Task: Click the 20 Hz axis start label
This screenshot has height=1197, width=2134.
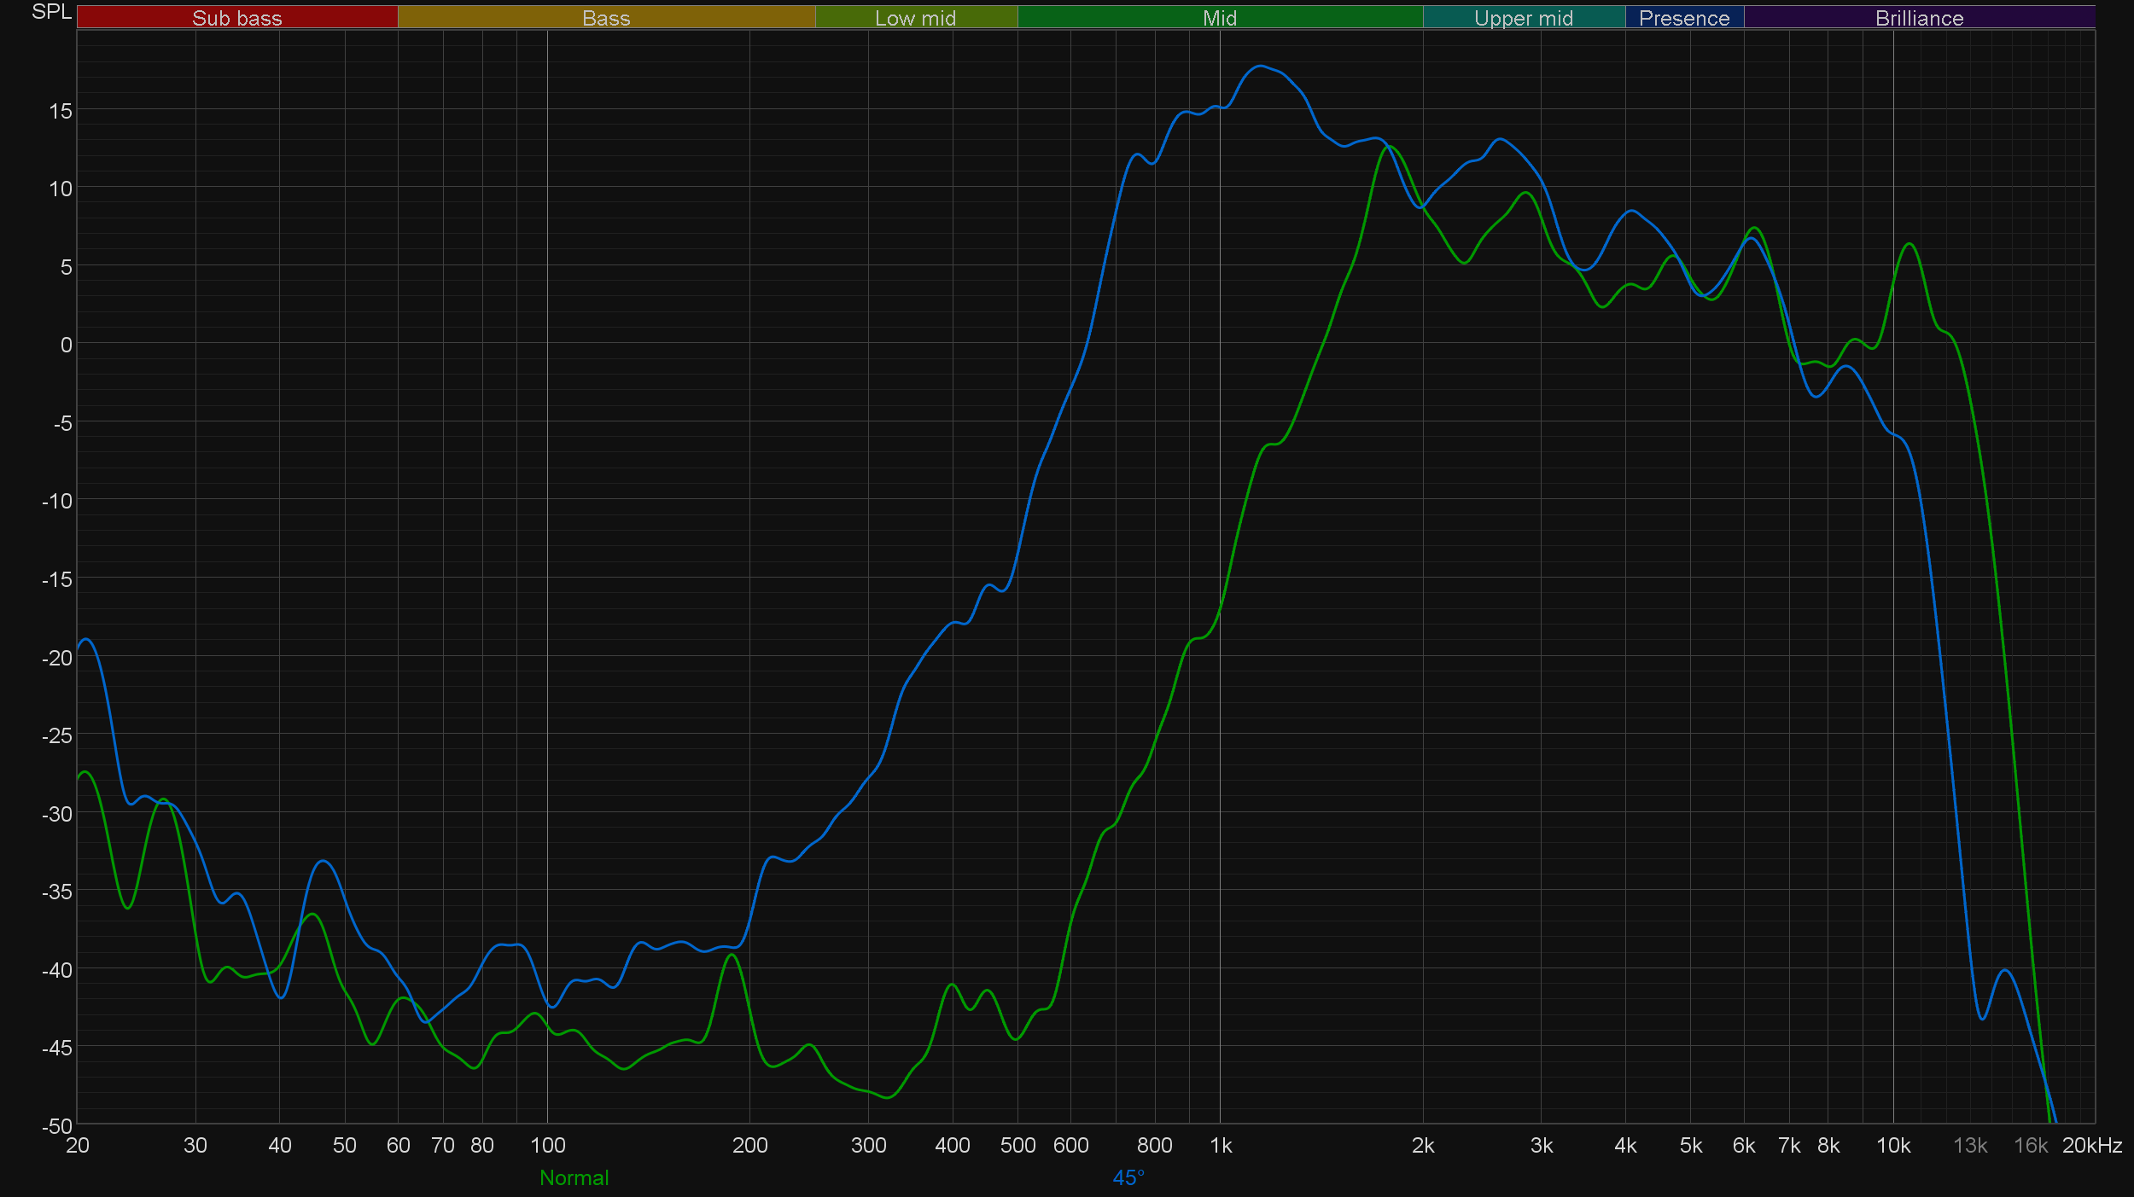Action: pos(78,1145)
